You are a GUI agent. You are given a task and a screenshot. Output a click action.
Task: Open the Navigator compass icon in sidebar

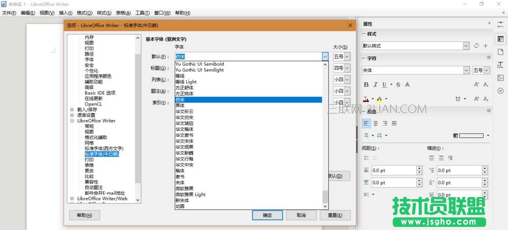[x=500, y=91]
